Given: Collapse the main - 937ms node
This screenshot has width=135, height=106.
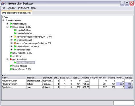Looking at the screenshot, I should (x=3, y=21).
